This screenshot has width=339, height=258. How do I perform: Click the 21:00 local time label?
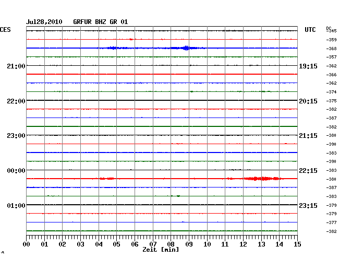tap(16, 66)
